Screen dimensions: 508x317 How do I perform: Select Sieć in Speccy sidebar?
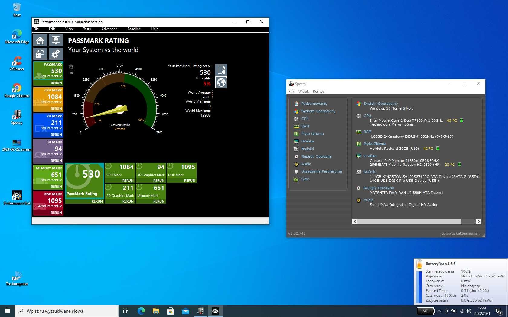coord(305,179)
